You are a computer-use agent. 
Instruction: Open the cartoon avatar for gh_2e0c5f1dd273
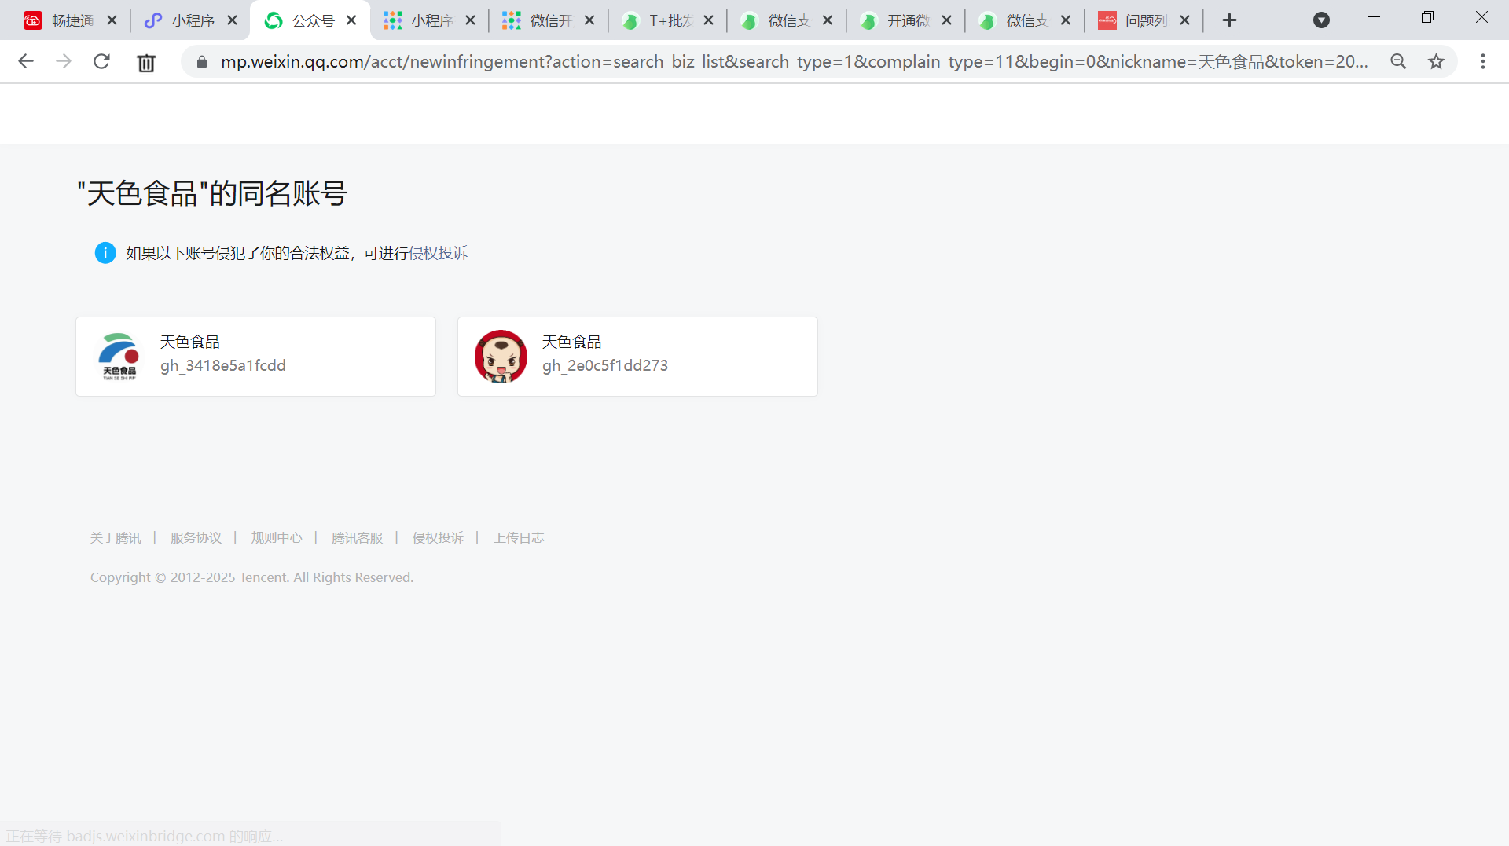(x=501, y=357)
